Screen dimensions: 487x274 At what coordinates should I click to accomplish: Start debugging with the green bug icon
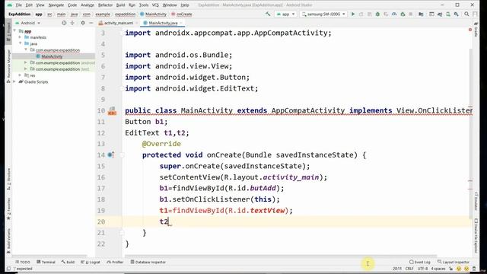377,14
